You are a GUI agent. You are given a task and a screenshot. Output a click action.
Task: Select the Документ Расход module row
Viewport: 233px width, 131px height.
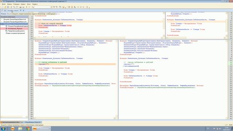pos(15,22)
